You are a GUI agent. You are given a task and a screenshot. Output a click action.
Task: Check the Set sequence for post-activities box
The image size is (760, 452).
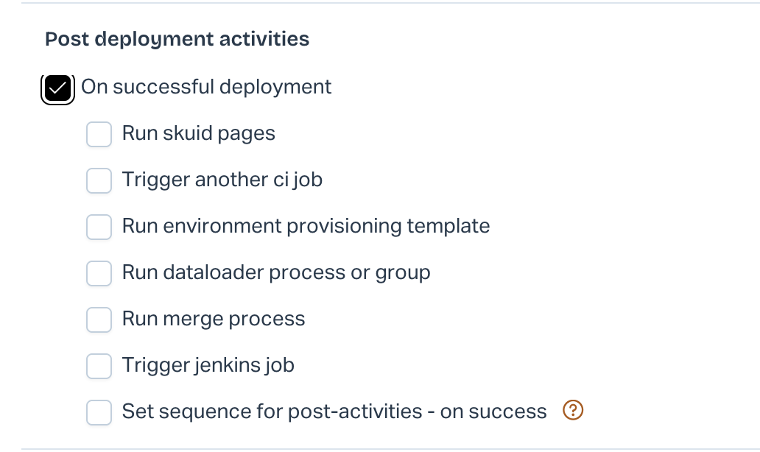(99, 412)
